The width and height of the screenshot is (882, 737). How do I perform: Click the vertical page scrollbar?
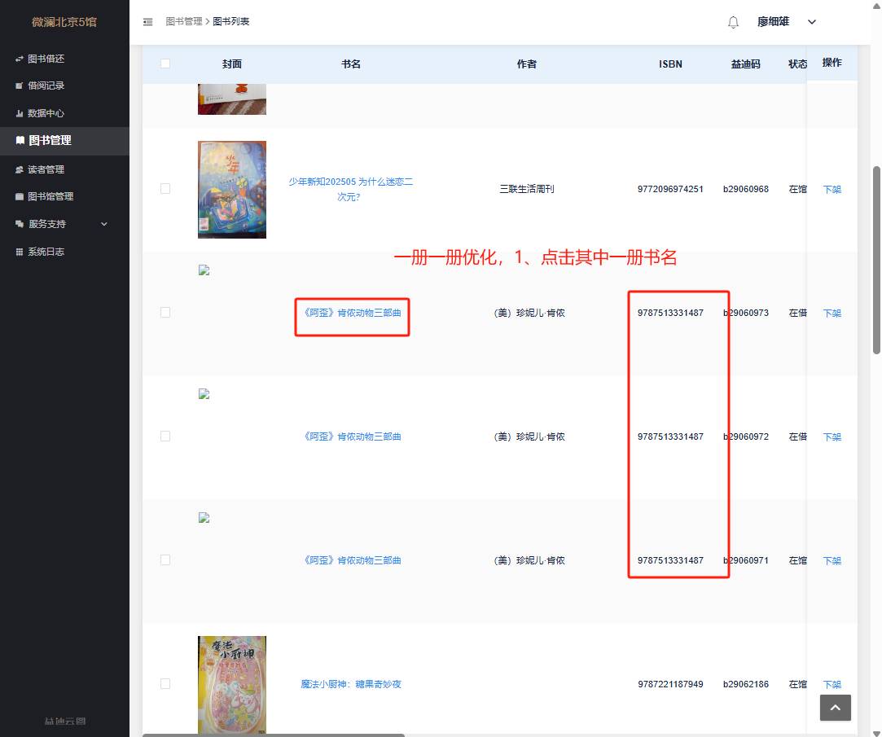(x=876, y=261)
